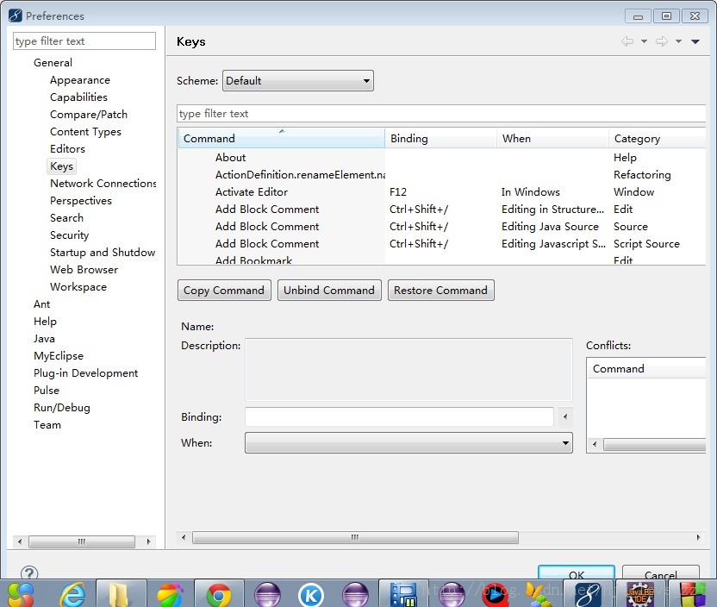Open the When dropdown

click(408, 443)
